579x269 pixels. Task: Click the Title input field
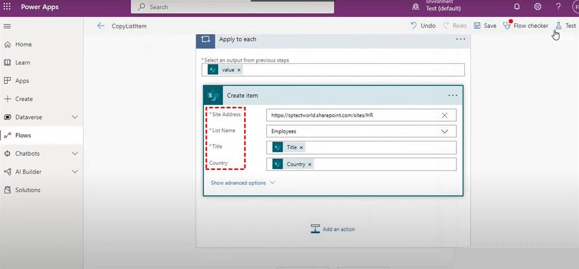coord(361,147)
